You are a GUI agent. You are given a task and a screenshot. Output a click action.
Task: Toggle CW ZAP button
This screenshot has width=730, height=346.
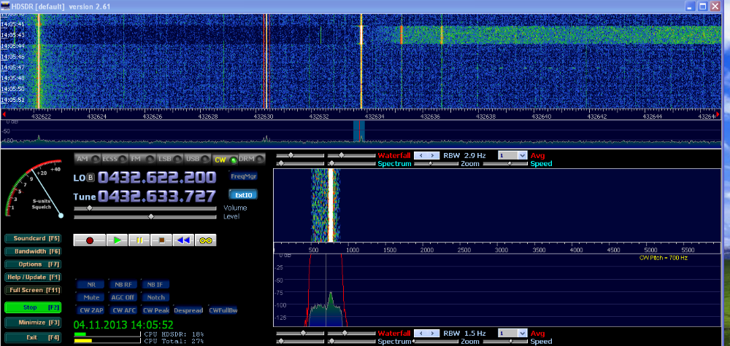click(91, 310)
